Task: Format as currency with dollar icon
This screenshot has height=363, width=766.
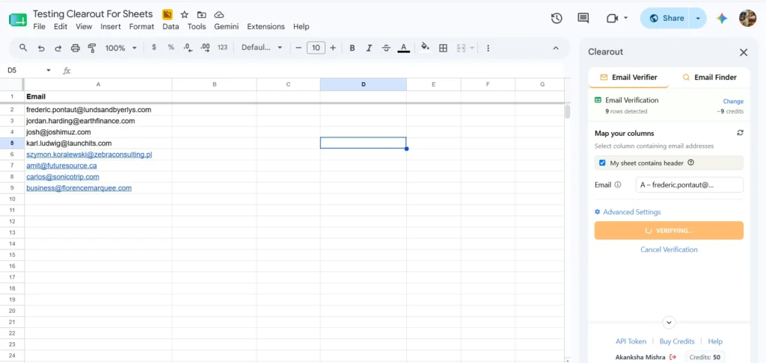Action: (154, 47)
